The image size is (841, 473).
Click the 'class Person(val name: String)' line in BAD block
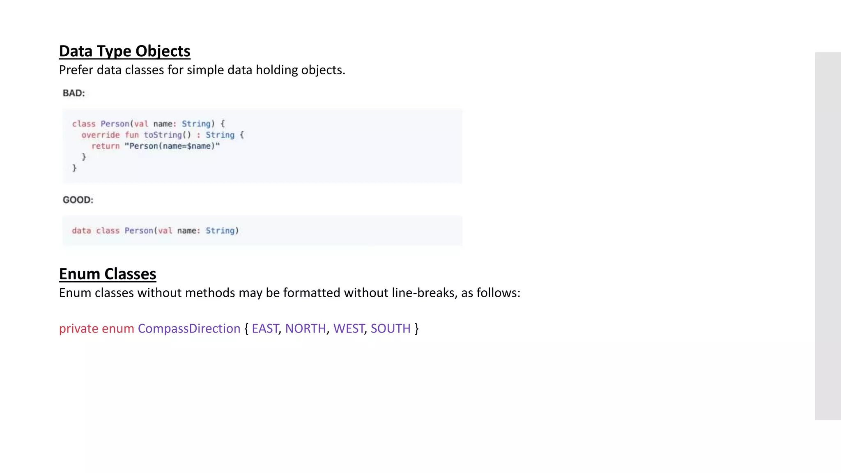coord(149,124)
